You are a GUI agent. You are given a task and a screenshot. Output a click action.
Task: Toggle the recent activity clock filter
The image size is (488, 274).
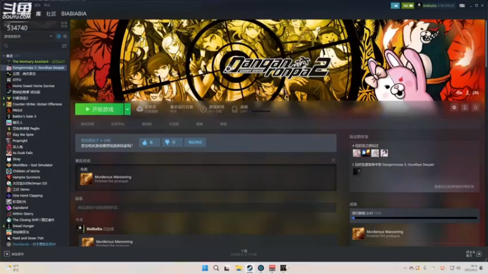point(59,37)
